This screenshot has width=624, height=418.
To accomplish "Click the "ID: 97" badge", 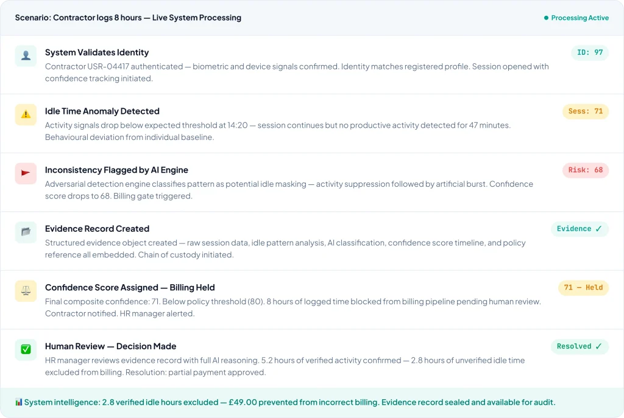I will [x=590, y=53].
